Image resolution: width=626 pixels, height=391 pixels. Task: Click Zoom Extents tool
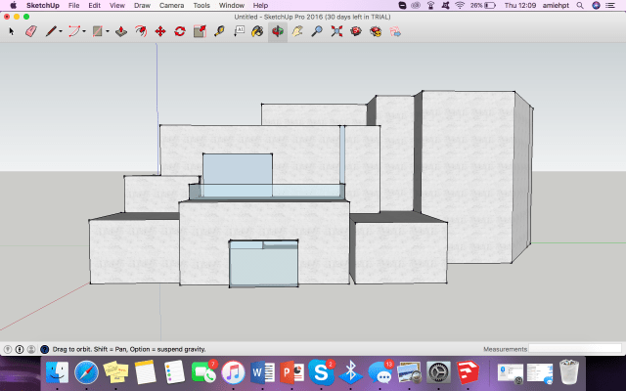pos(336,31)
